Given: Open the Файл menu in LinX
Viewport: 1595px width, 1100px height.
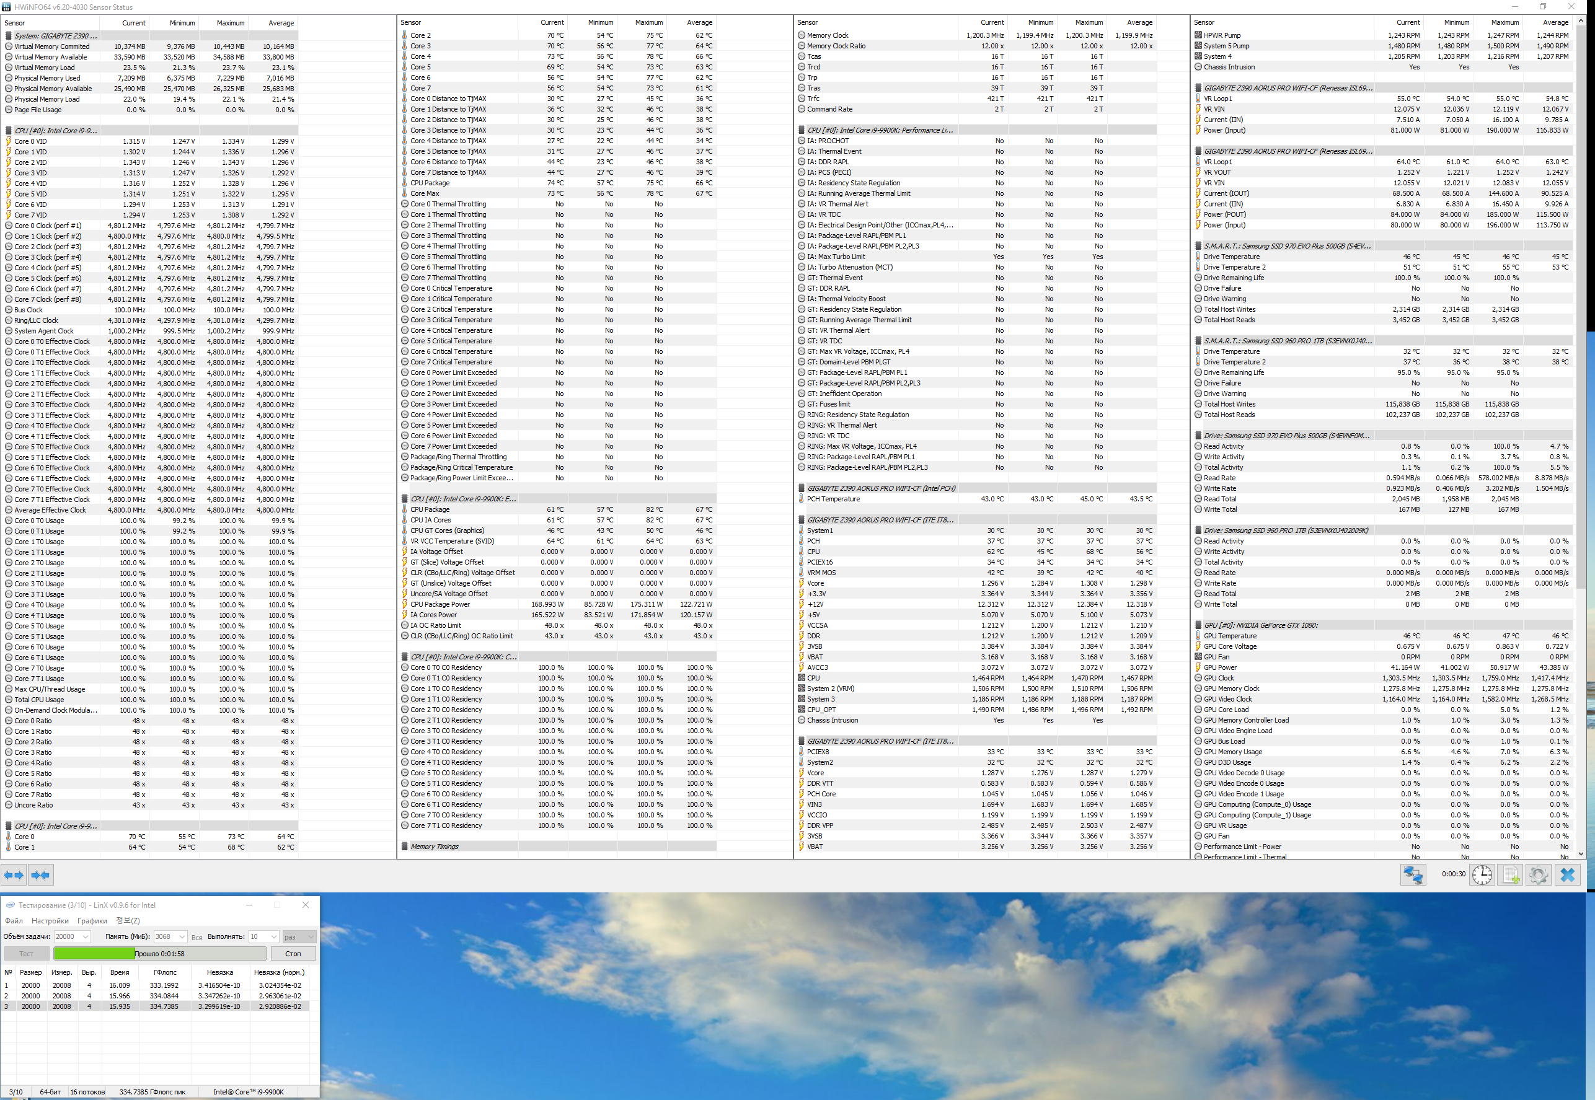Looking at the screenshot, I should coord(14,921).
